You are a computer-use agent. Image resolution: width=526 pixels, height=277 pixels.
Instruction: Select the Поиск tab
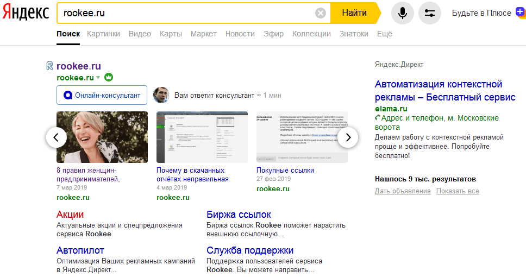coord(68,34)
